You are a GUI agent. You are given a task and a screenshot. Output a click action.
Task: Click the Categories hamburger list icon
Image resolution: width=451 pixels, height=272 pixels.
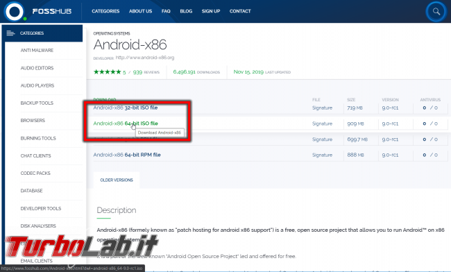coord(10,33)
